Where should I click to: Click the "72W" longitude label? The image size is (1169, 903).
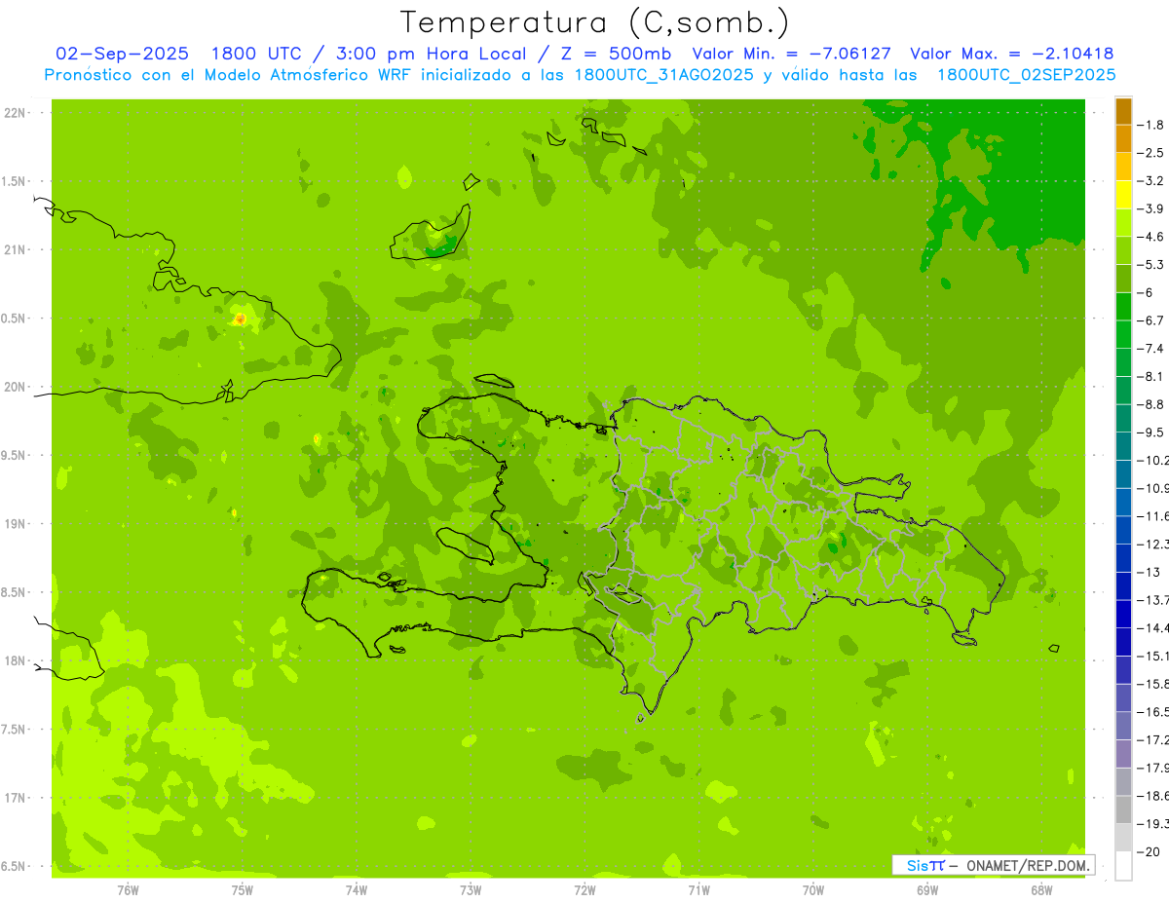coord(584,890)
